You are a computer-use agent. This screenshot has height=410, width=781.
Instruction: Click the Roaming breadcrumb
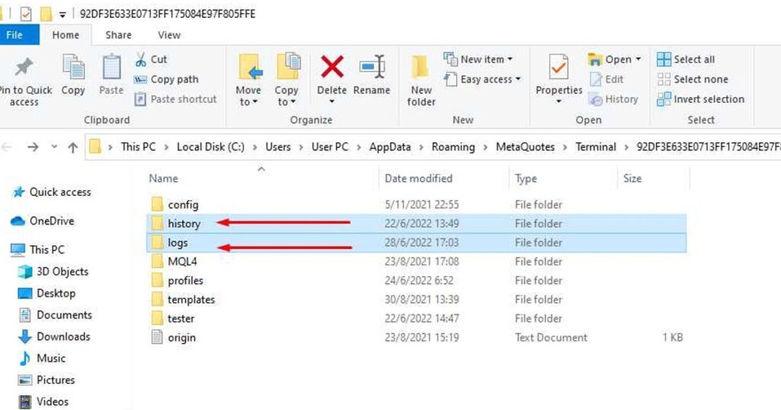[x=453, y=147]
